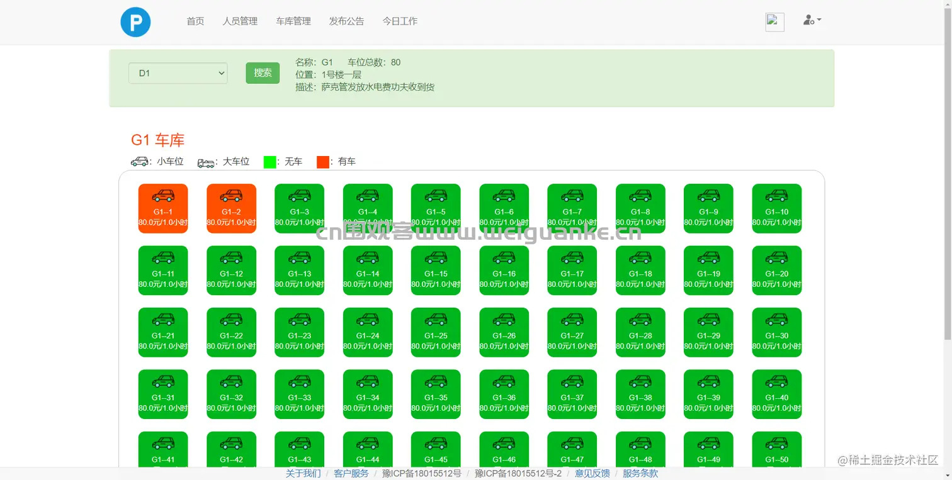Click the car icon on occupied spot G1--1
The image size is (952, 480).
[x=163, y=196]
